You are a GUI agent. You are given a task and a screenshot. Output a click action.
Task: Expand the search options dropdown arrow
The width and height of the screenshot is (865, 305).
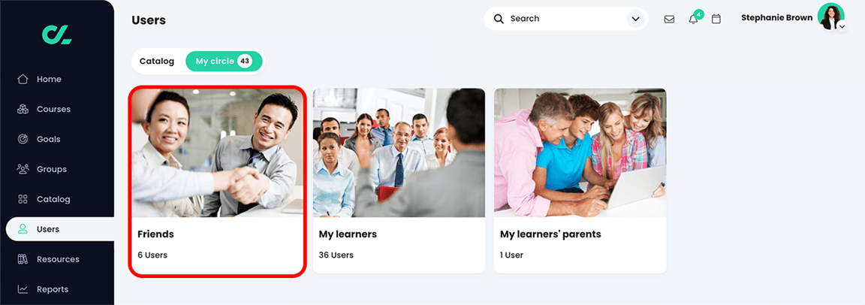(635, 19)
